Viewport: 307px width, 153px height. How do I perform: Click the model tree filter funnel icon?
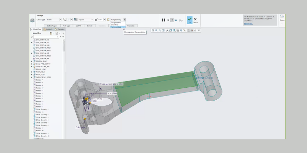pyautogui.click(x=32, y=37)
